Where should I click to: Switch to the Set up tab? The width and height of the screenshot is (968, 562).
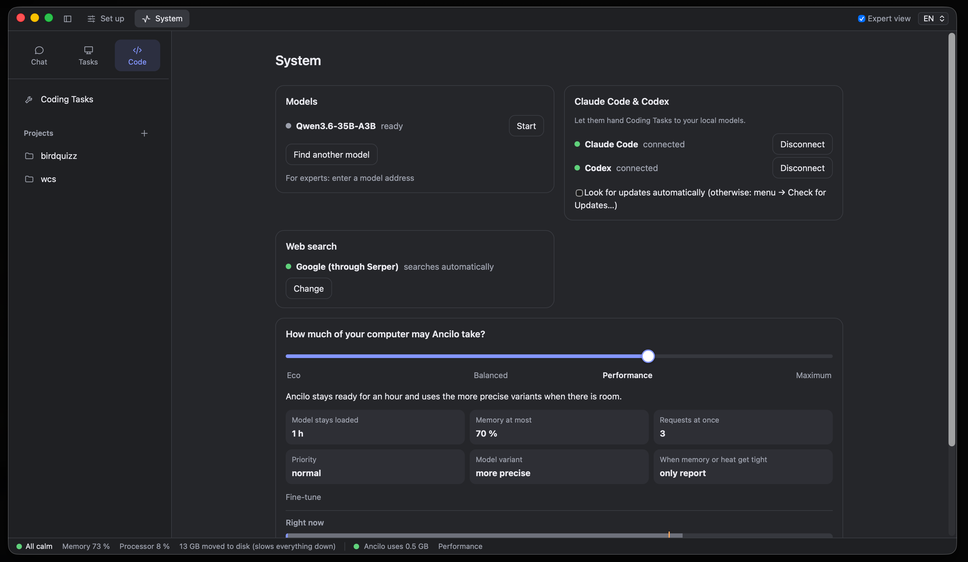tap(106, 19)
